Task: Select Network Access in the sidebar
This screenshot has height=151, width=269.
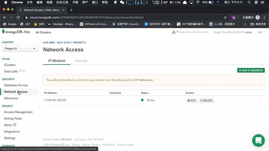Action: [x=16, y=91]
